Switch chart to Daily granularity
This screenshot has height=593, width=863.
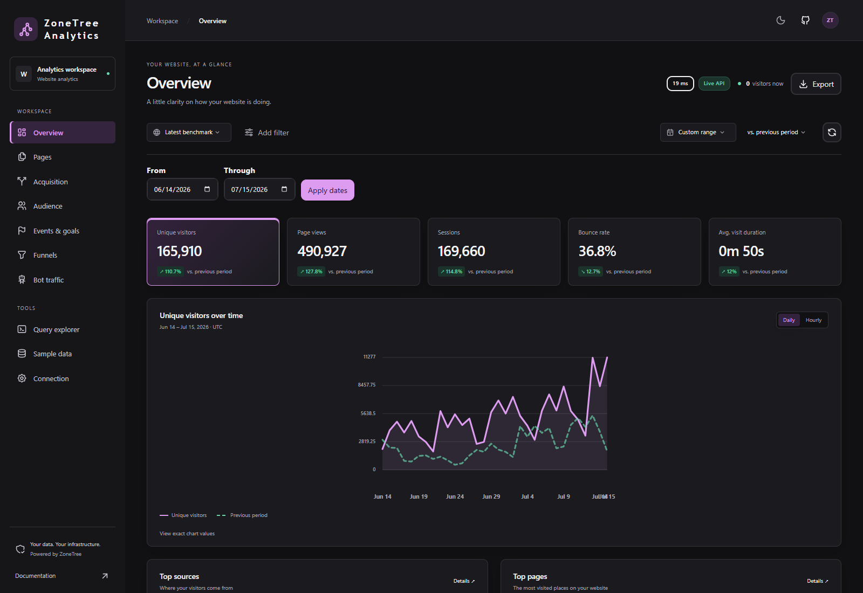point(789,320)
